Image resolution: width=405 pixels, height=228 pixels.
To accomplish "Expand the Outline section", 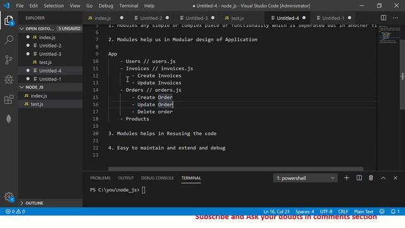I will [x=50, y=203].
